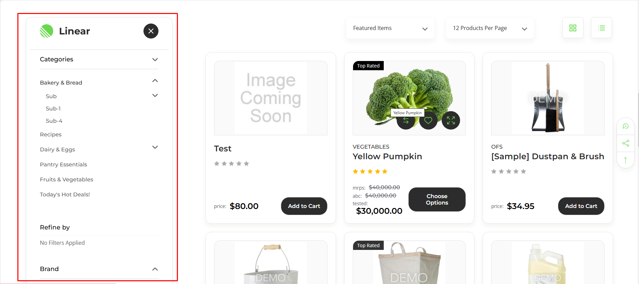Image resolution: width=639 pixels, height=284 pixels.
Task: Open Today's Hot Deals! category
Action: click(65, 194)
